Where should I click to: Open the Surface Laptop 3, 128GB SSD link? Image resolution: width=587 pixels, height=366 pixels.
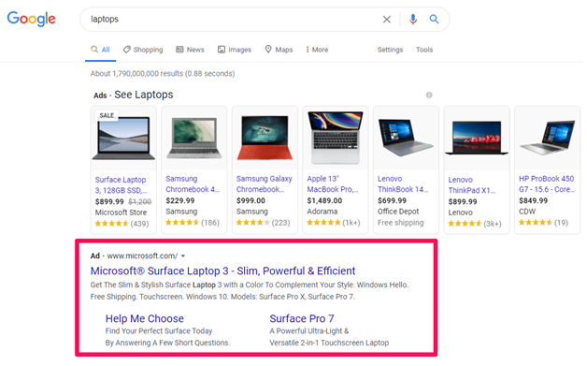click(x=121, y=185)
